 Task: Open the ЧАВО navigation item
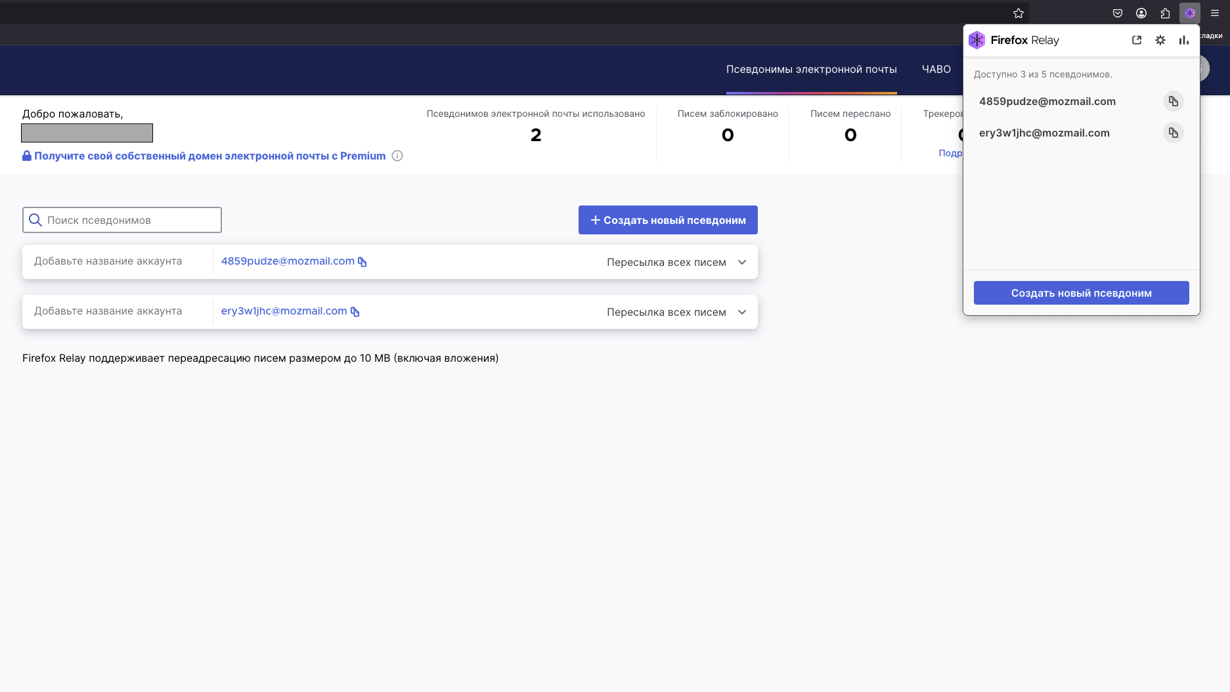coord(936,69)
